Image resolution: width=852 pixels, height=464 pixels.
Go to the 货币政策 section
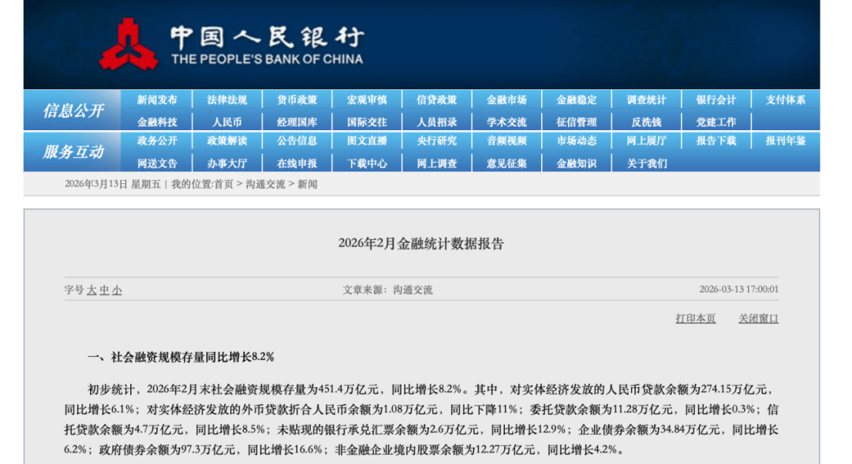coord(297,100)
